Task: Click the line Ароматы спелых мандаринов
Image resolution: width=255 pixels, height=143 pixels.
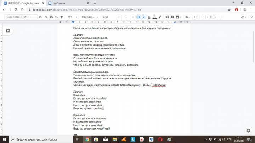Action: pyautogui.click(x=90, y=38)
